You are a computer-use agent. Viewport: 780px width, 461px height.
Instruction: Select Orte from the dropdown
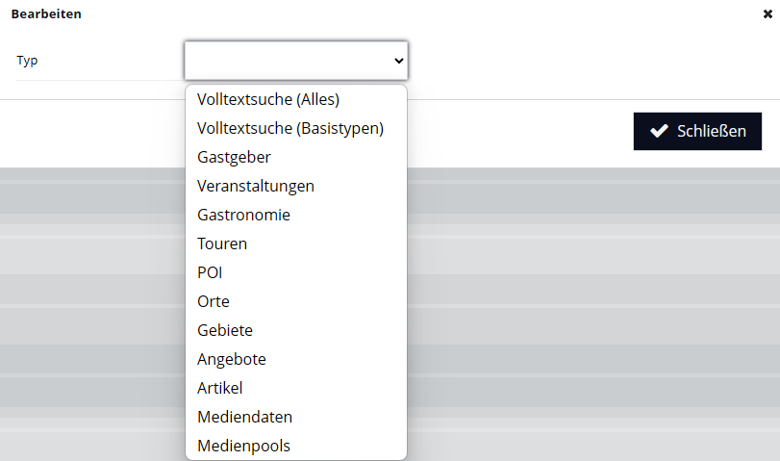coord(214,301)
